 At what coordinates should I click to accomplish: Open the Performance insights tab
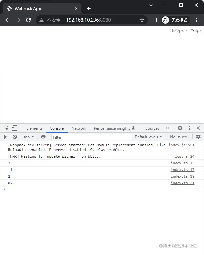[x=114, y=128]
